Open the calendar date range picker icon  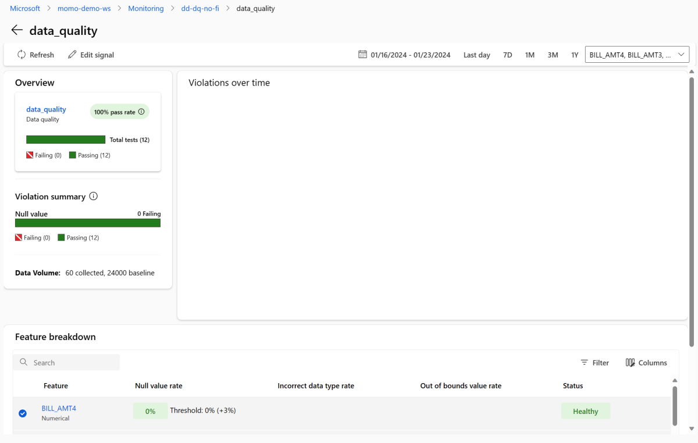tap(362, 55)
